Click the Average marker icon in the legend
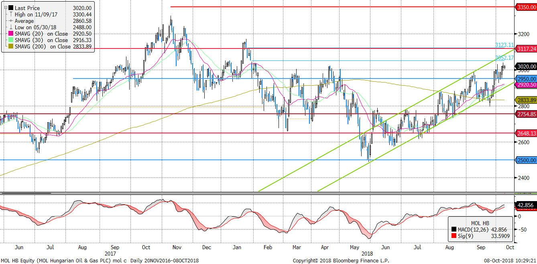Viewport: 537px width, 264px height. [10, 21]
